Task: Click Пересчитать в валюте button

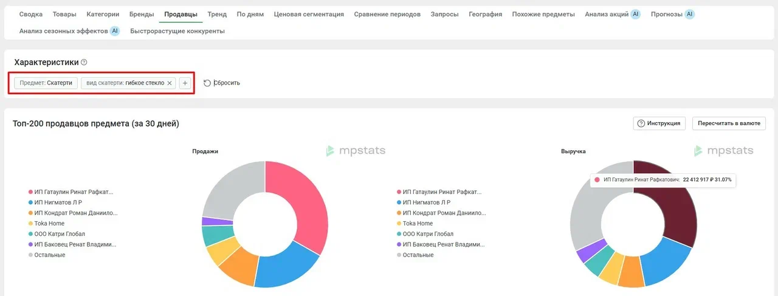Action: coord(729,123)
